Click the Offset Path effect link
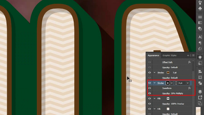The height and width of the screenshot is (115, 204). [x=167, y=62]
